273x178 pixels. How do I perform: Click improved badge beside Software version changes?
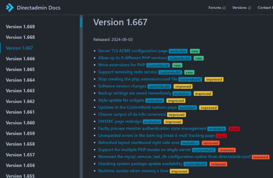tap(183, 87)
